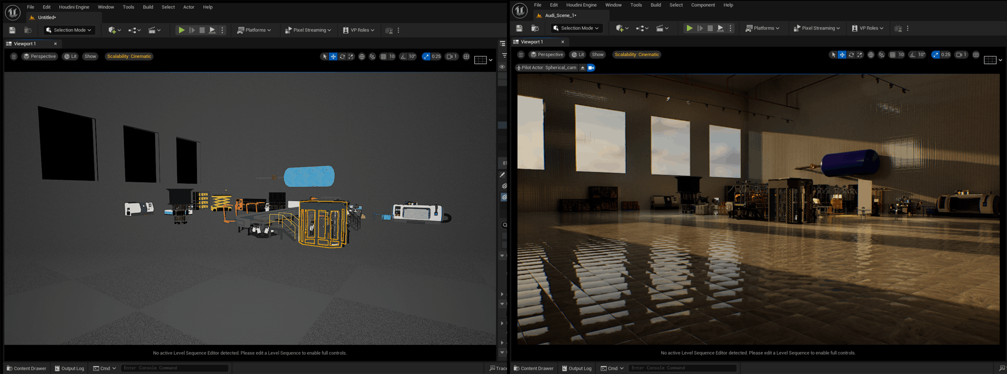Open Selection Mode dropdown in Untitled window

(69, 30)
